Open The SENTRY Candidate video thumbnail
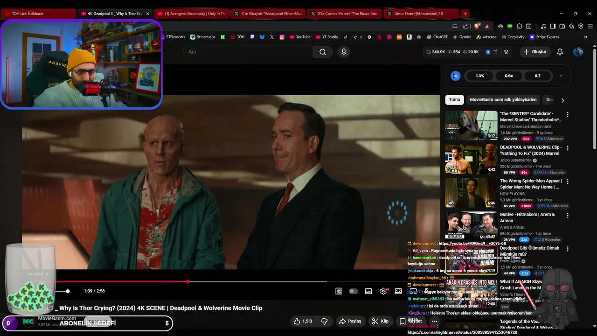Screen dimensions: 597x336 coord(471,125)
